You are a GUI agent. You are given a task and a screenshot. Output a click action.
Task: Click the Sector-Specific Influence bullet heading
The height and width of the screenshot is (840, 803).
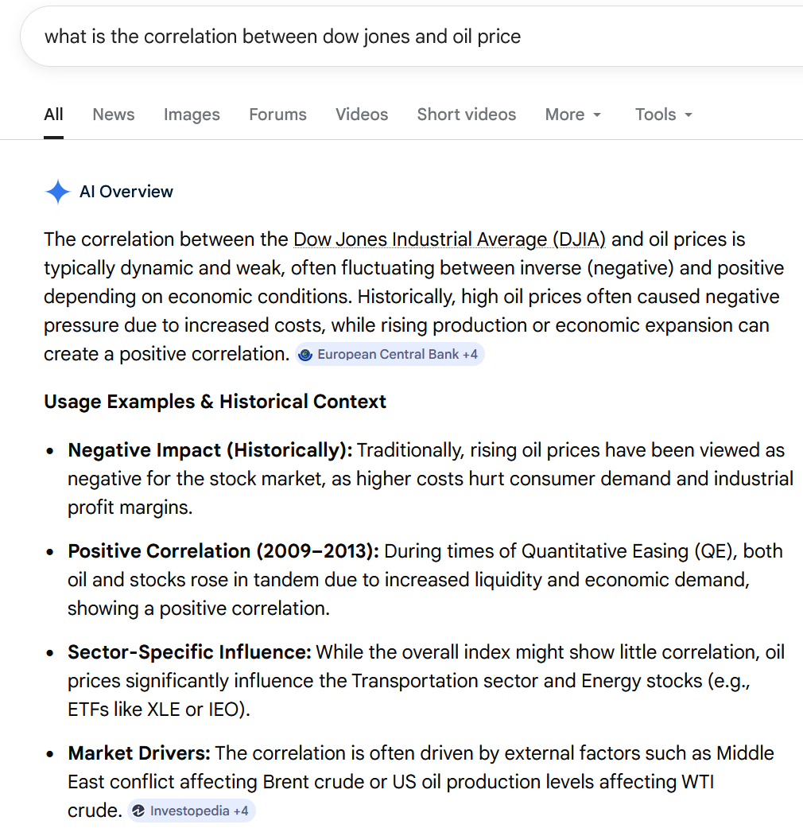click(x=189, y=652)
